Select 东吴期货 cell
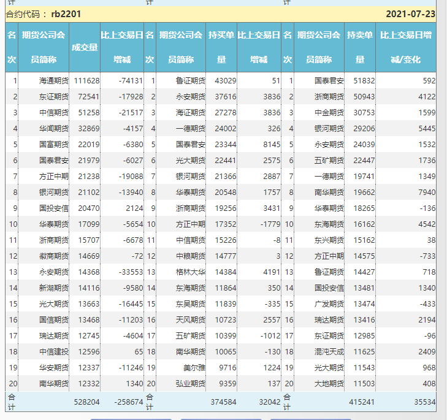The width and height of the screenshot is (447, 420). click(191, 304)
